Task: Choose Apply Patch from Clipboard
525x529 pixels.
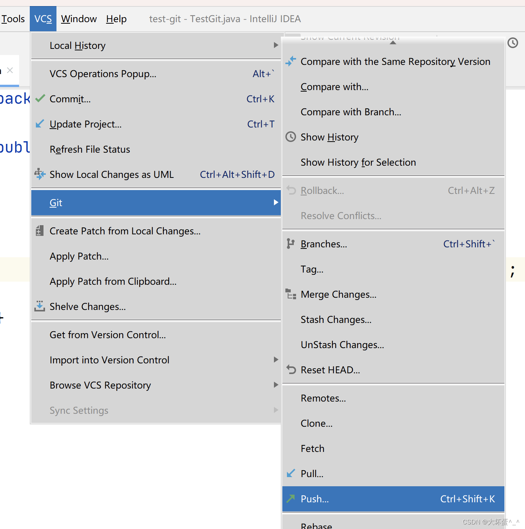Action: tap(156, 281)
